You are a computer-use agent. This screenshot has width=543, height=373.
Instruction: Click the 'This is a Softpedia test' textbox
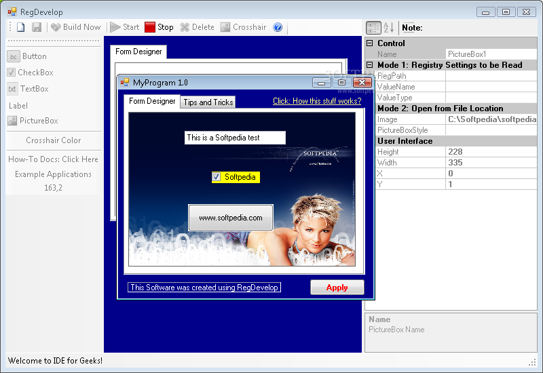click(235, 138)
